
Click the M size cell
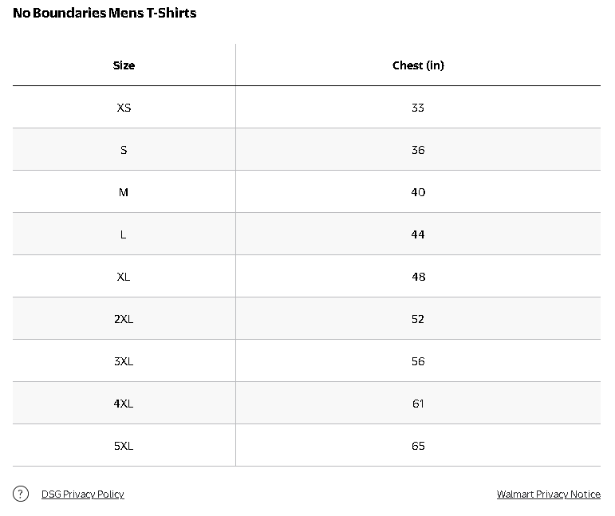[124, 192]
